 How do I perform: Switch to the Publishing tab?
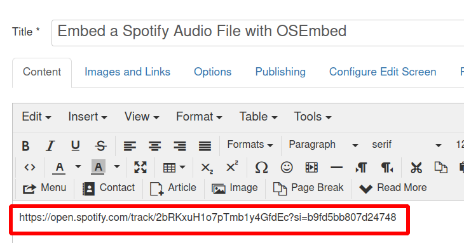[280, 72]
